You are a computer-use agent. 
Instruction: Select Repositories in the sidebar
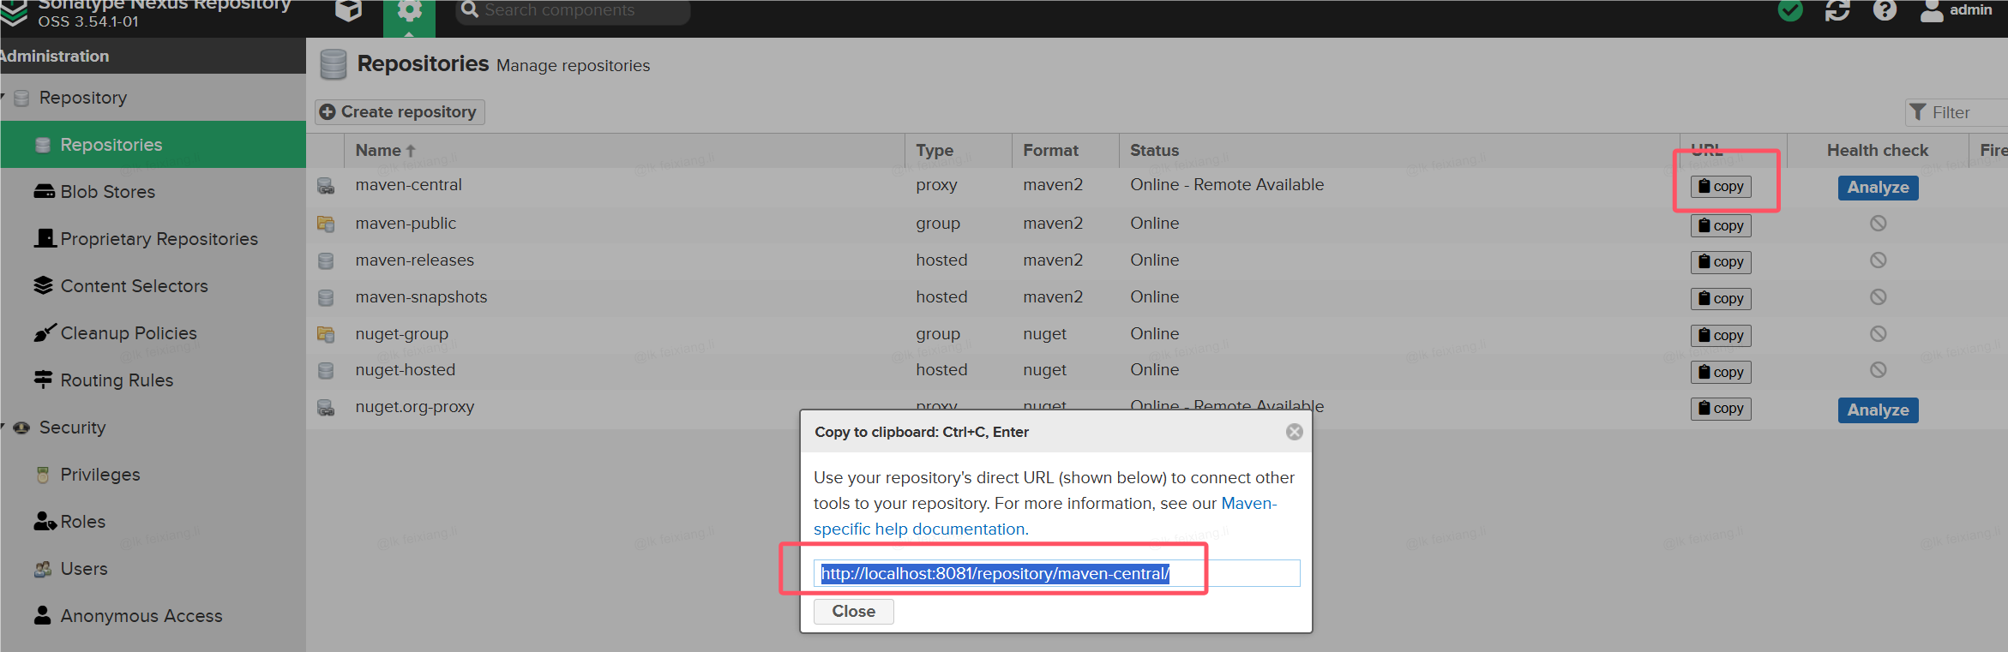pos(153,145)
